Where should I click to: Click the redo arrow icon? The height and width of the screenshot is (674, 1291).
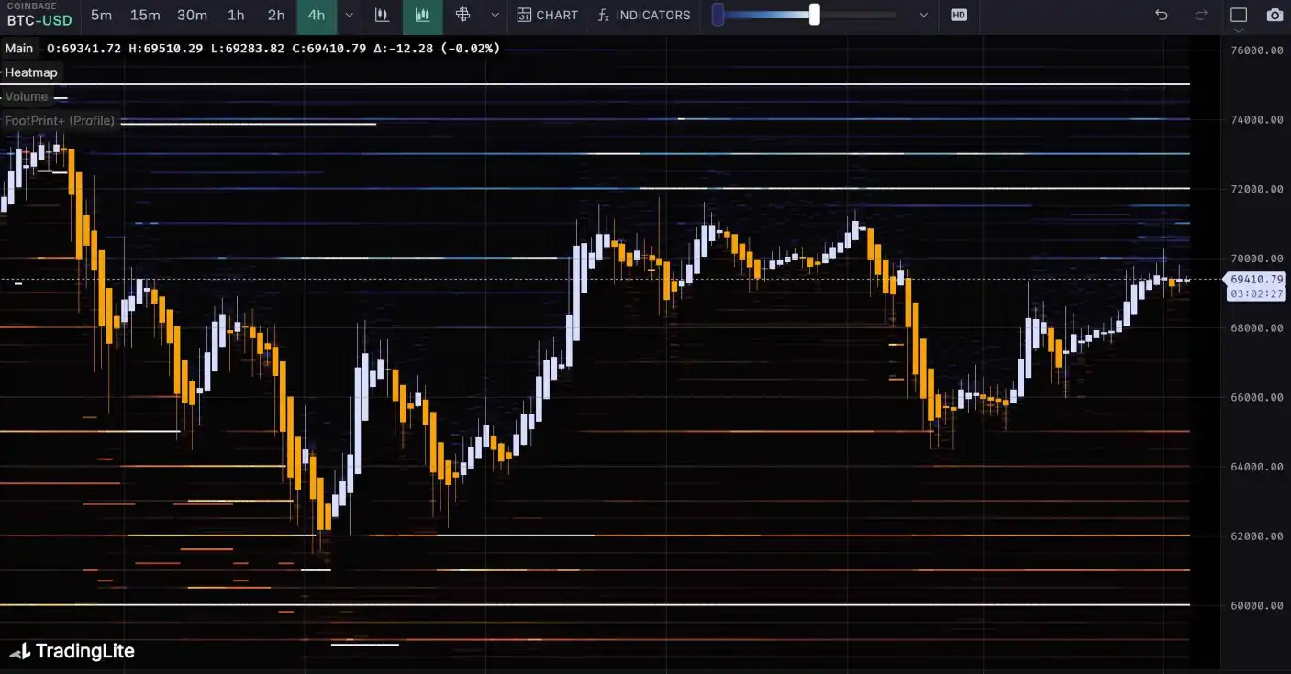(1201, 15)
